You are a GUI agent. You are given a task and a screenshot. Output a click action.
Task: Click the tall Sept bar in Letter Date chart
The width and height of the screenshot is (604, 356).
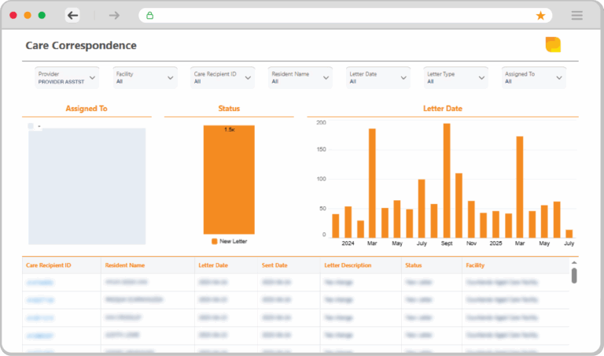[447, 180]
